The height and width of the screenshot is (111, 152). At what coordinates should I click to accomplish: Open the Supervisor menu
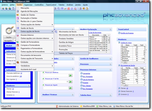(x=28, y=5)
